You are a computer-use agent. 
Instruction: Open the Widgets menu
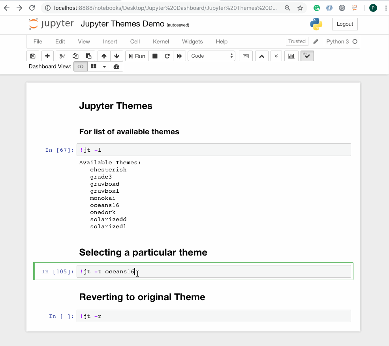point(192,41)
